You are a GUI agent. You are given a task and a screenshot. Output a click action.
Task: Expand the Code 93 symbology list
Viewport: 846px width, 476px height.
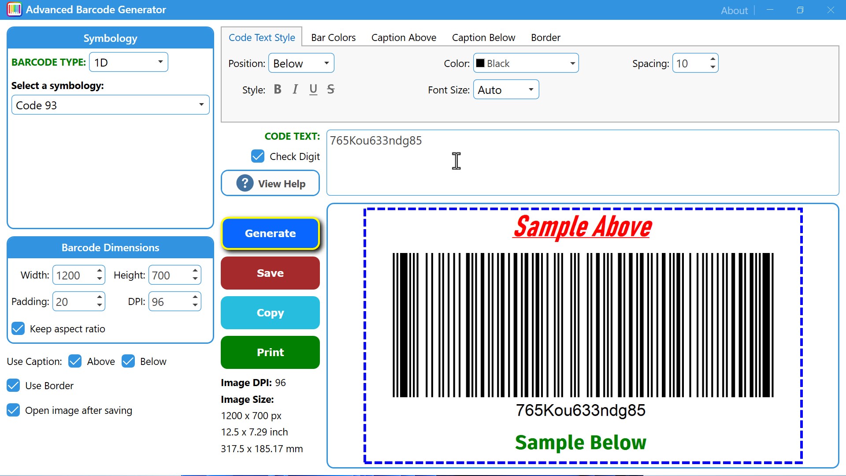[x=110, y=105]
